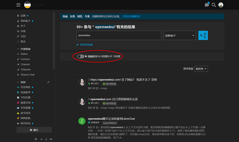The height and width of the screenshot is (142, 239).
Task: Click the sidebar vertical scrollbar
Action: (x=54, y=41)
